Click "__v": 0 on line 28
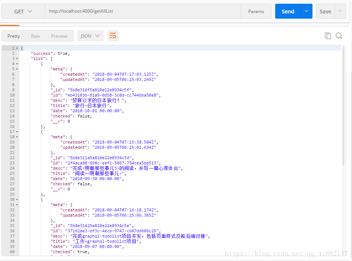Viewport: 352px width, 261px height. click(60, 189)
